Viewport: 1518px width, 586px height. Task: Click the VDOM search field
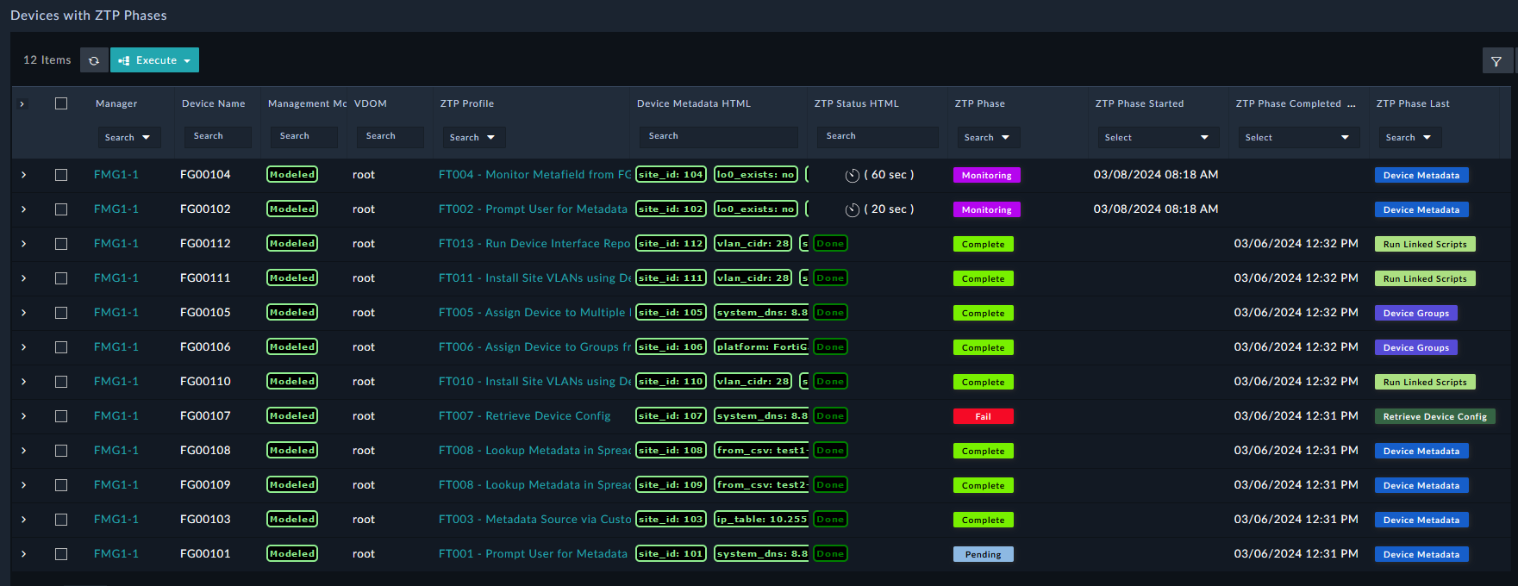pos(390,136)
